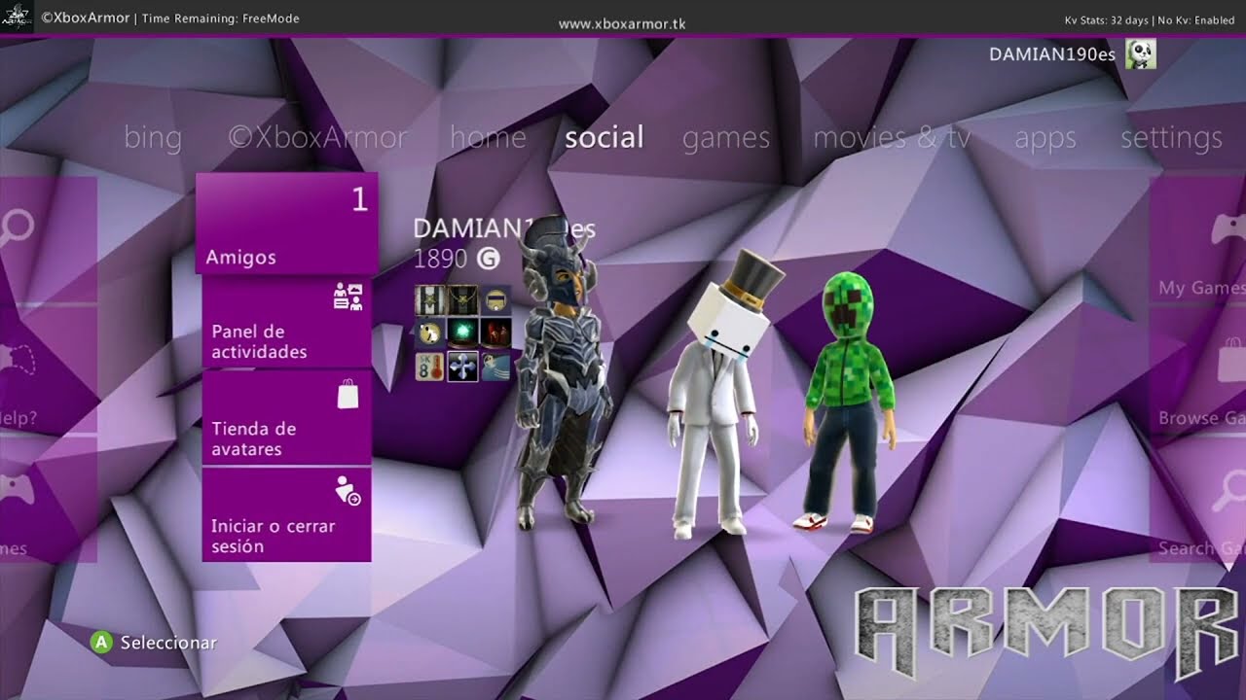Click the No Kv: Enabled status
Screen dimensions: 1246x700
[1196, 19]
